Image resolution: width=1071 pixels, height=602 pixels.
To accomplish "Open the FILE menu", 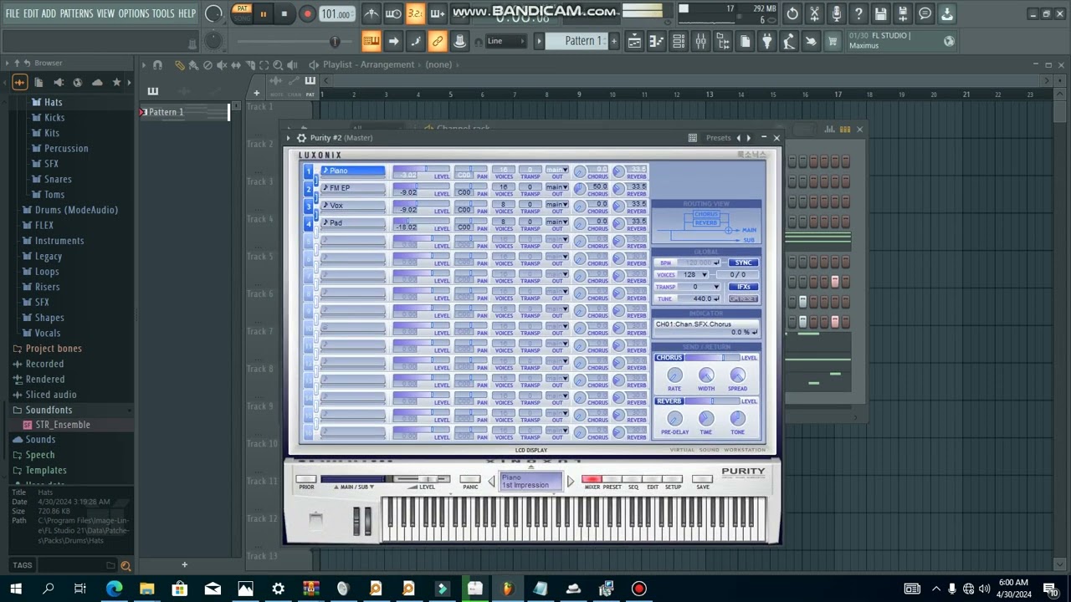I will 12,13.
